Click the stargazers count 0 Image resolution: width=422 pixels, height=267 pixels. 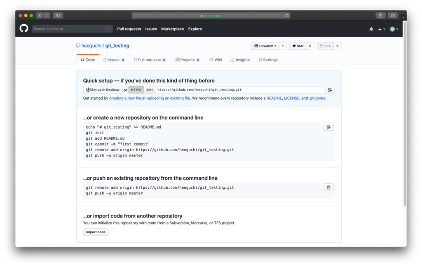click(310, 46)
